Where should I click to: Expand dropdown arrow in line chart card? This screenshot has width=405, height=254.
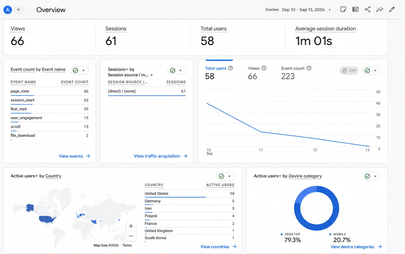[375, 71]
